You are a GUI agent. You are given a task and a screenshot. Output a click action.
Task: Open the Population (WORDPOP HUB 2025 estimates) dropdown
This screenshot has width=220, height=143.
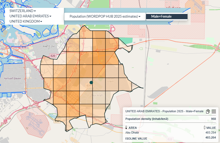pyautogui.click(x=105, y=17)
